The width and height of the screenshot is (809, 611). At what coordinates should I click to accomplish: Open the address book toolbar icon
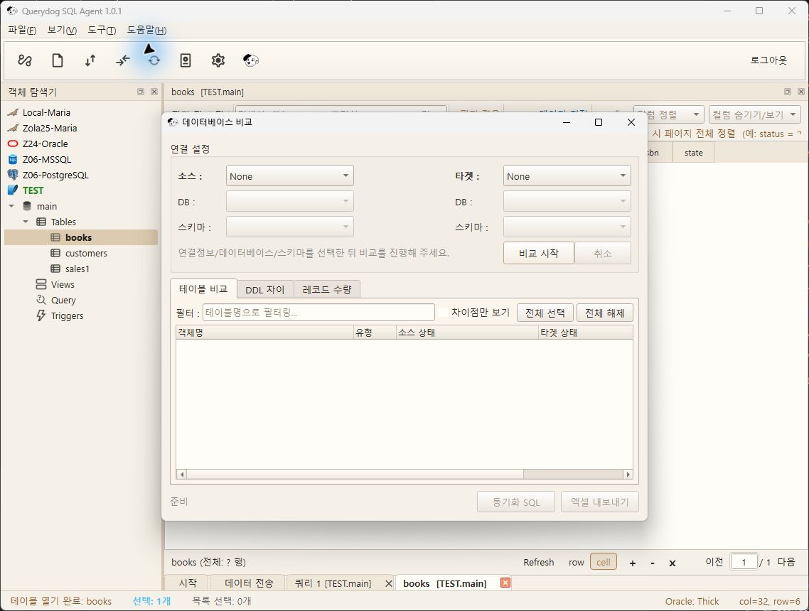[x=186, y=60]
